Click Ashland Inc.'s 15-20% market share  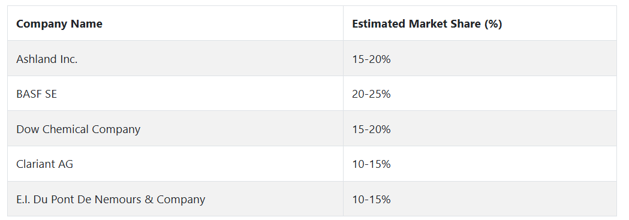371,59
